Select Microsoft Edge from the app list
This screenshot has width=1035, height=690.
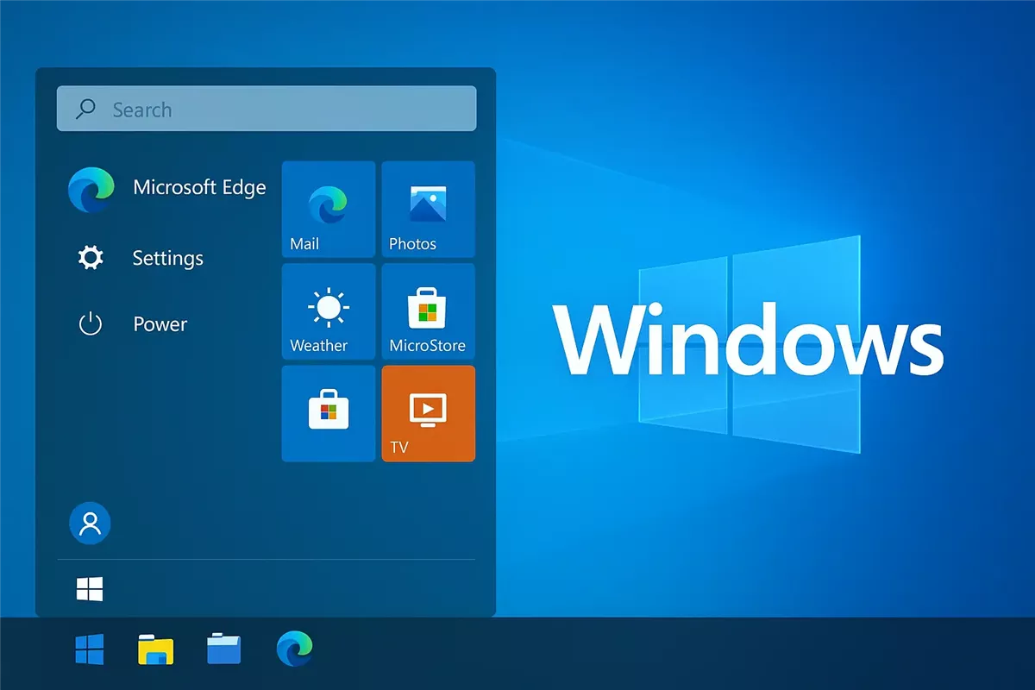click(x=167, y=189)
